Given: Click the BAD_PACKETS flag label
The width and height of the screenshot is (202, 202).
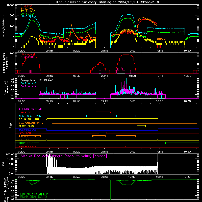Looking at the screenshot, I should tap(28, 146).
